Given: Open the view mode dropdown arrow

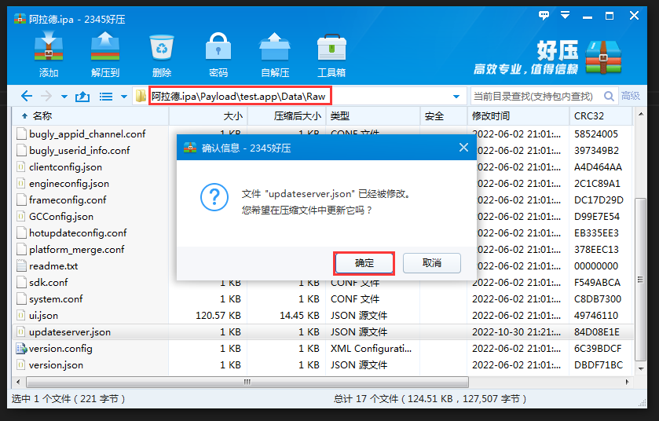Looking at the screenshot, I should tap(123, 97).
